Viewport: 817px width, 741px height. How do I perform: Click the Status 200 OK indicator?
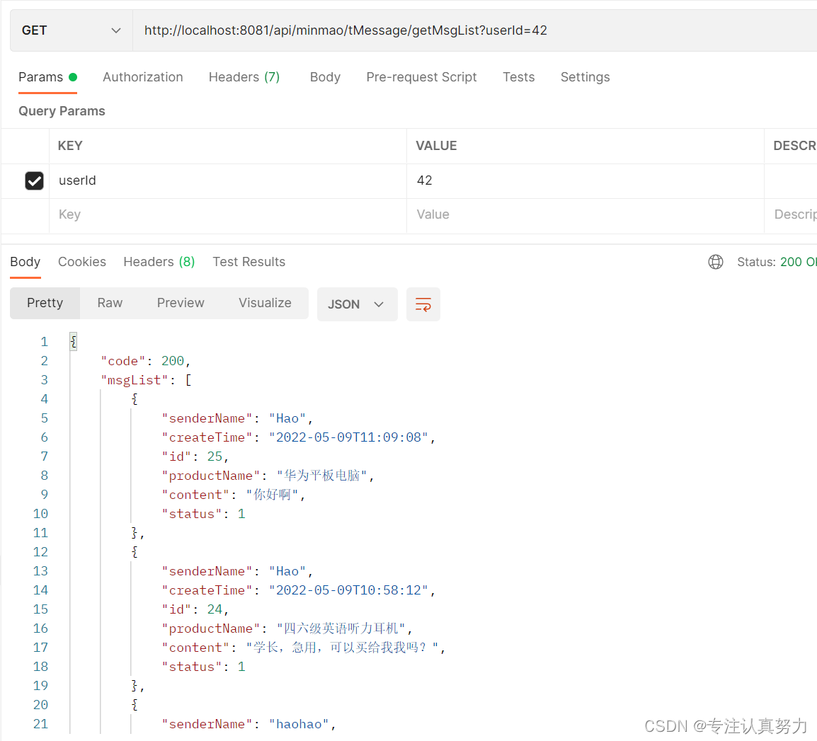[777, 262]
